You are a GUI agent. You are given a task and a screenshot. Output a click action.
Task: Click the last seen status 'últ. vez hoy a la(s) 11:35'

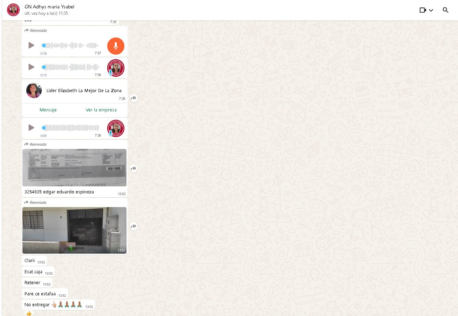pyautogui.click(x=46, y=13)
